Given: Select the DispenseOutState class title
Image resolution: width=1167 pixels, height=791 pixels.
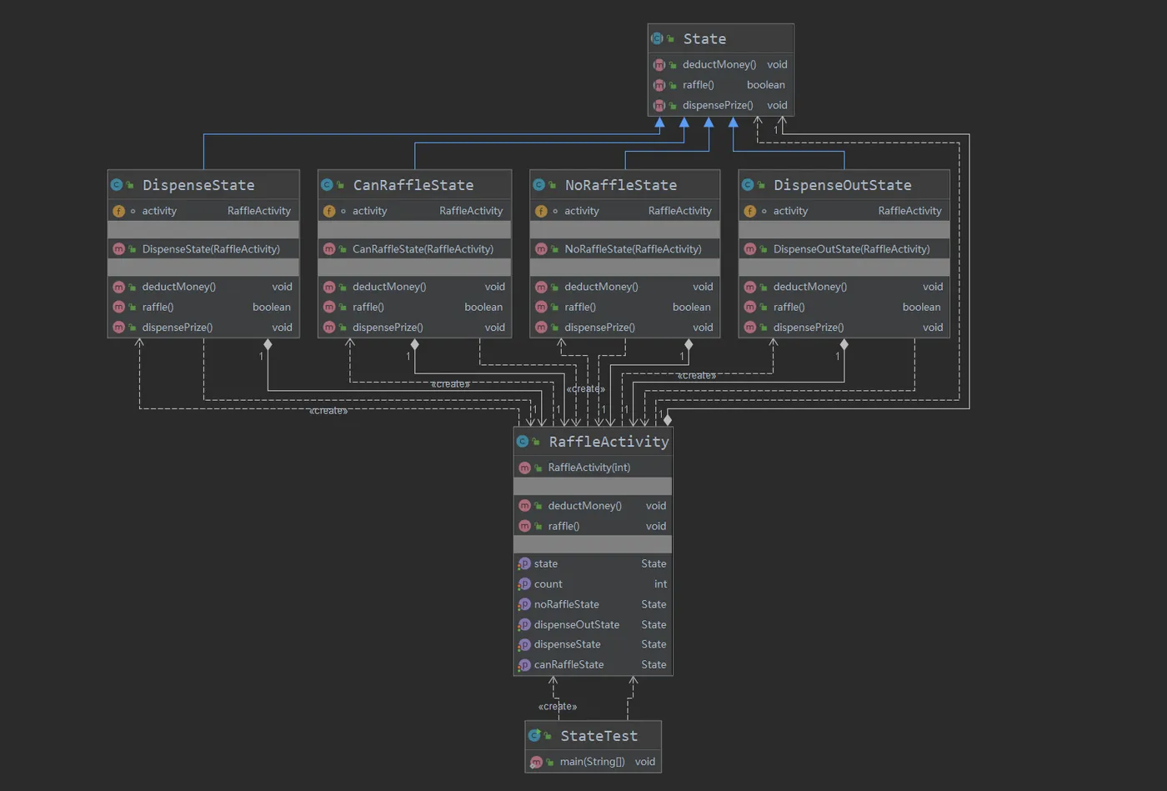Looking at the screenshot, I should click(843, 185).
